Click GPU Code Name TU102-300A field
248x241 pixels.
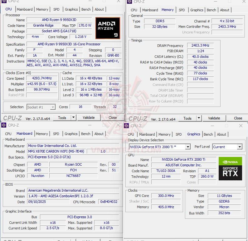(166, 171)
